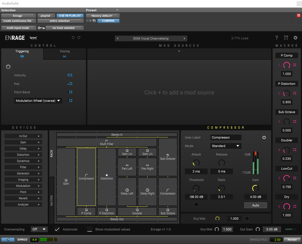The image size is (302, 244).
Task: Click the plus to add a mod source
Action: 179,51
